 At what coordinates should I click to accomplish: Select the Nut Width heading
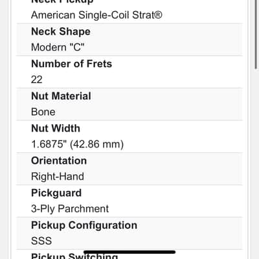pos(56,128)
